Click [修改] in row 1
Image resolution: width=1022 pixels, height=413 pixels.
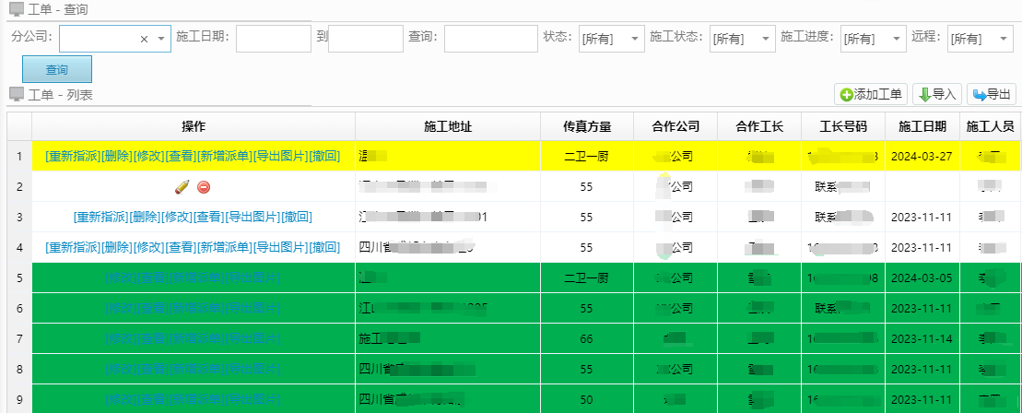pos(148,157)
